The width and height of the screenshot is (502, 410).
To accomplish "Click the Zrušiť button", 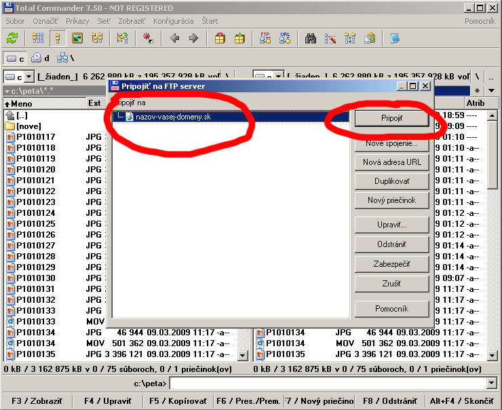I will tap(392, 284).
